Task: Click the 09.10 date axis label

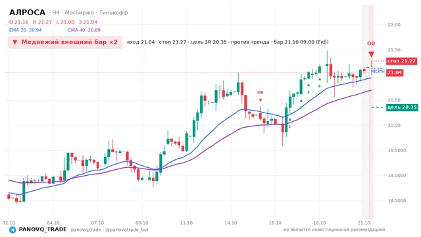Action: 142,223
